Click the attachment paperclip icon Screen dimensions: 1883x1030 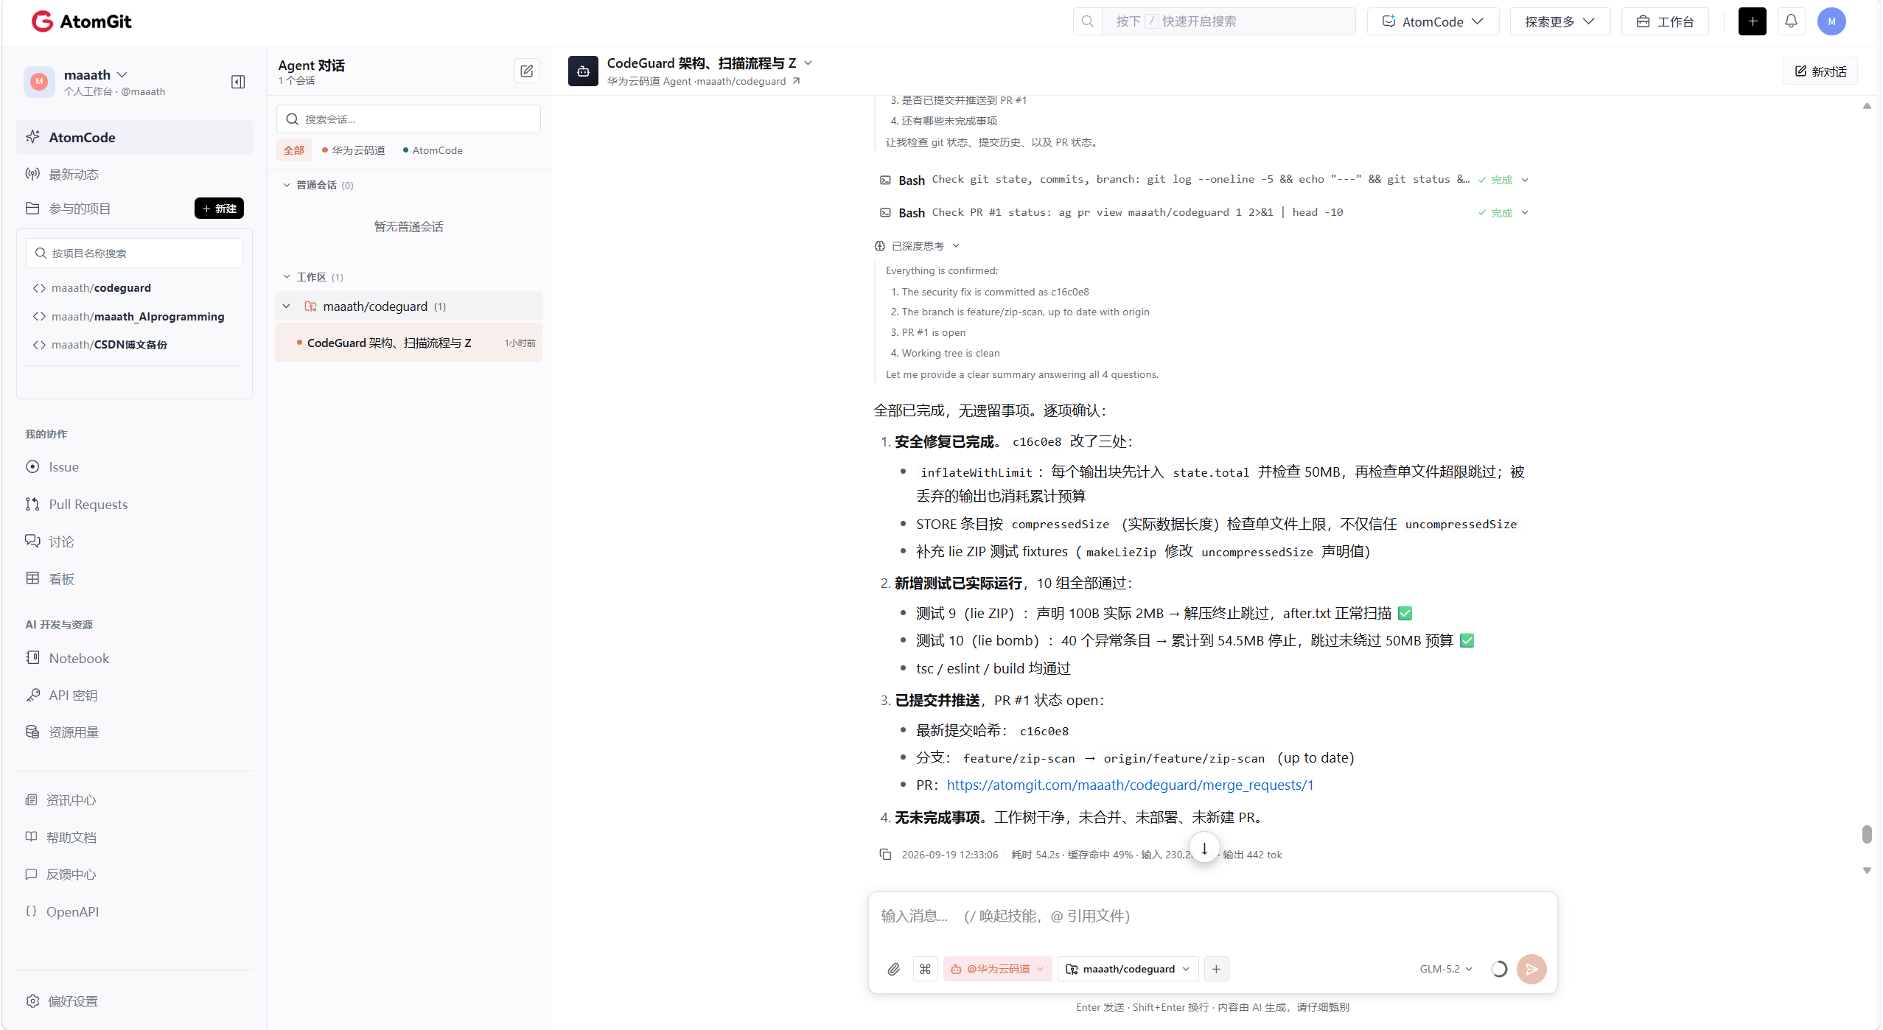(x=893, y=969)
